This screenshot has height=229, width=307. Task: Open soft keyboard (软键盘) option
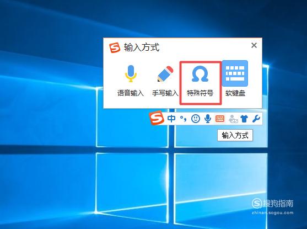point(235,79)
